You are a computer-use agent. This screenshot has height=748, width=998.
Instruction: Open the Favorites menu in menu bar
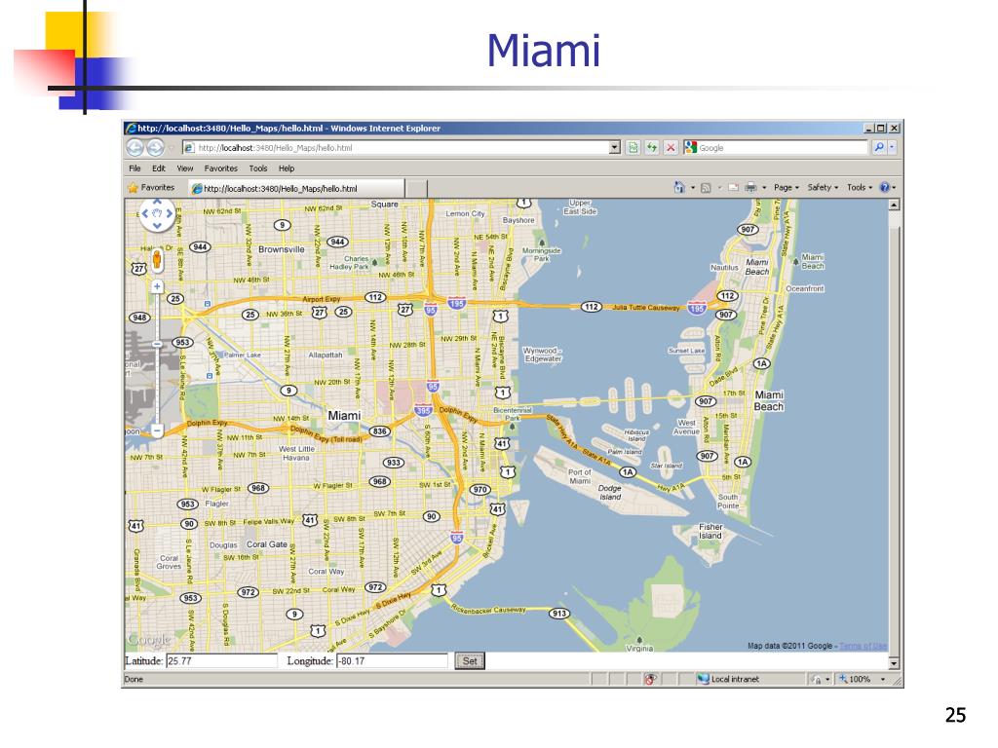[221, 168]
